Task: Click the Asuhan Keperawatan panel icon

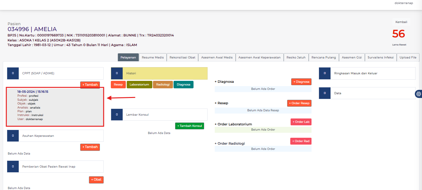Action: 12,136
